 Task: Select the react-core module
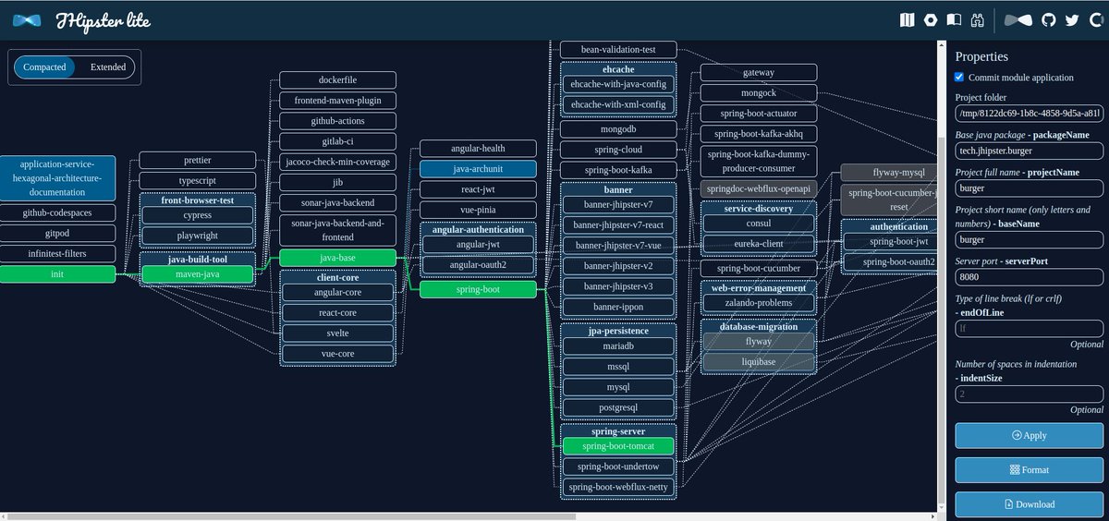coord(337,313)
